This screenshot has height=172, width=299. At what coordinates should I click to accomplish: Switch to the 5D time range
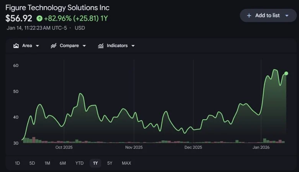(x=32, y=163)
